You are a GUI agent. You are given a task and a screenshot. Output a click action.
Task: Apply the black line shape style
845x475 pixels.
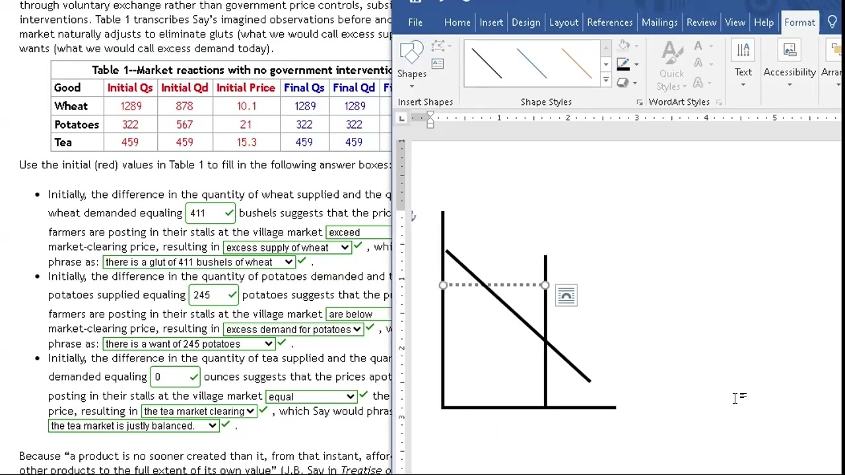[x=487, y=64]
